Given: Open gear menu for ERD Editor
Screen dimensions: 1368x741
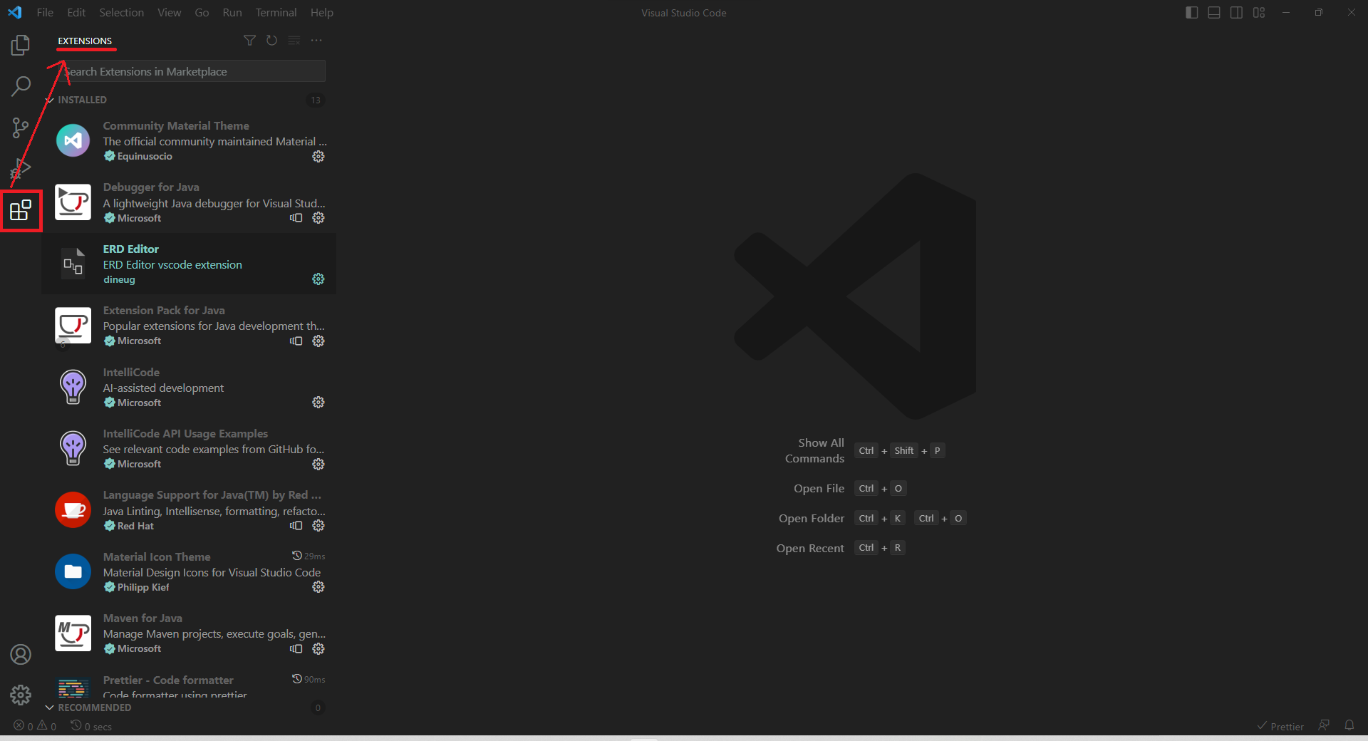Looking at the screenshot, I should click(x=318, y=279).
